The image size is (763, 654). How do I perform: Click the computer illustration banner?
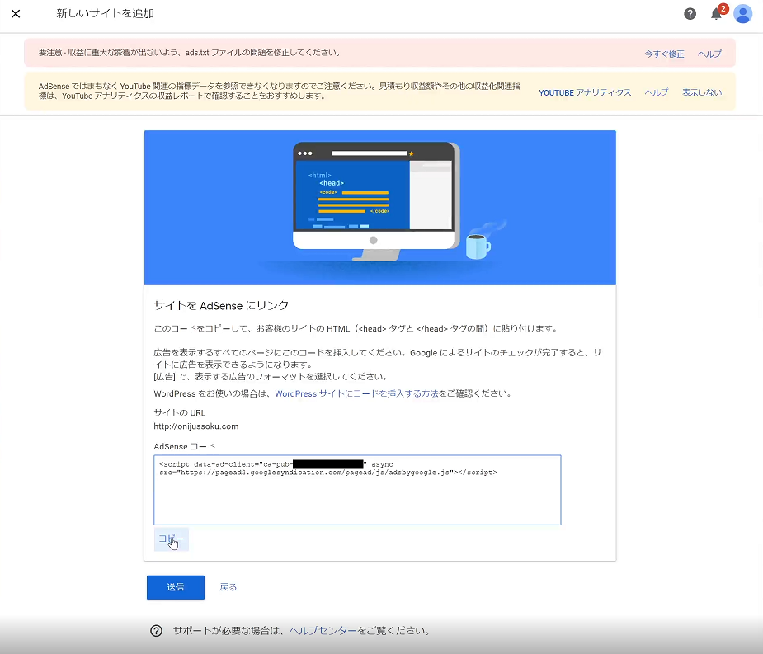coord(380,207)
